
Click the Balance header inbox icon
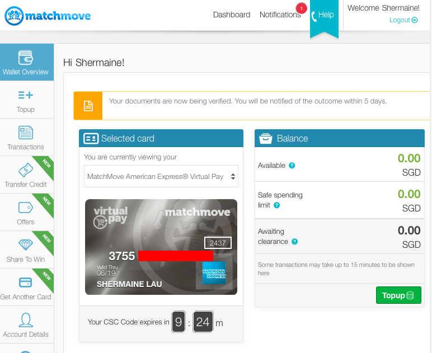tap(266, 138)
